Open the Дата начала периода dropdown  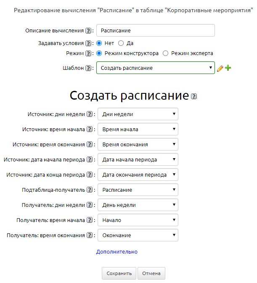click(x=138, y=159)
